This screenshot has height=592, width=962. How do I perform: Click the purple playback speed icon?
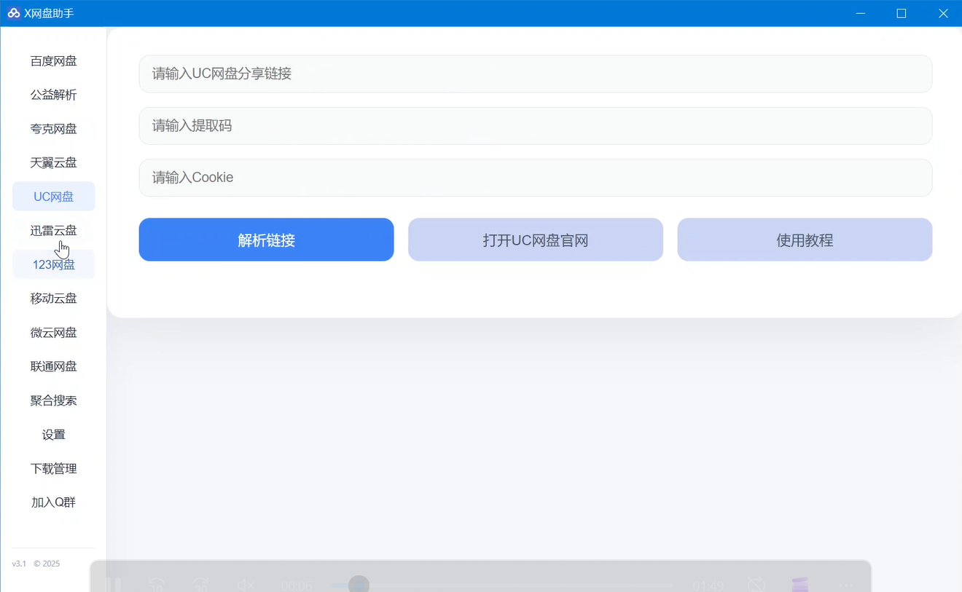799,584
